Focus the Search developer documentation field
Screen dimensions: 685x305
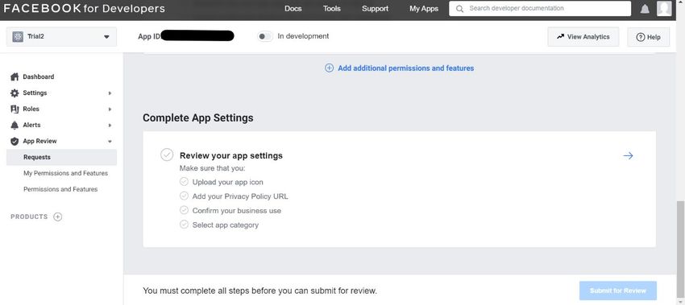(540, 8)
